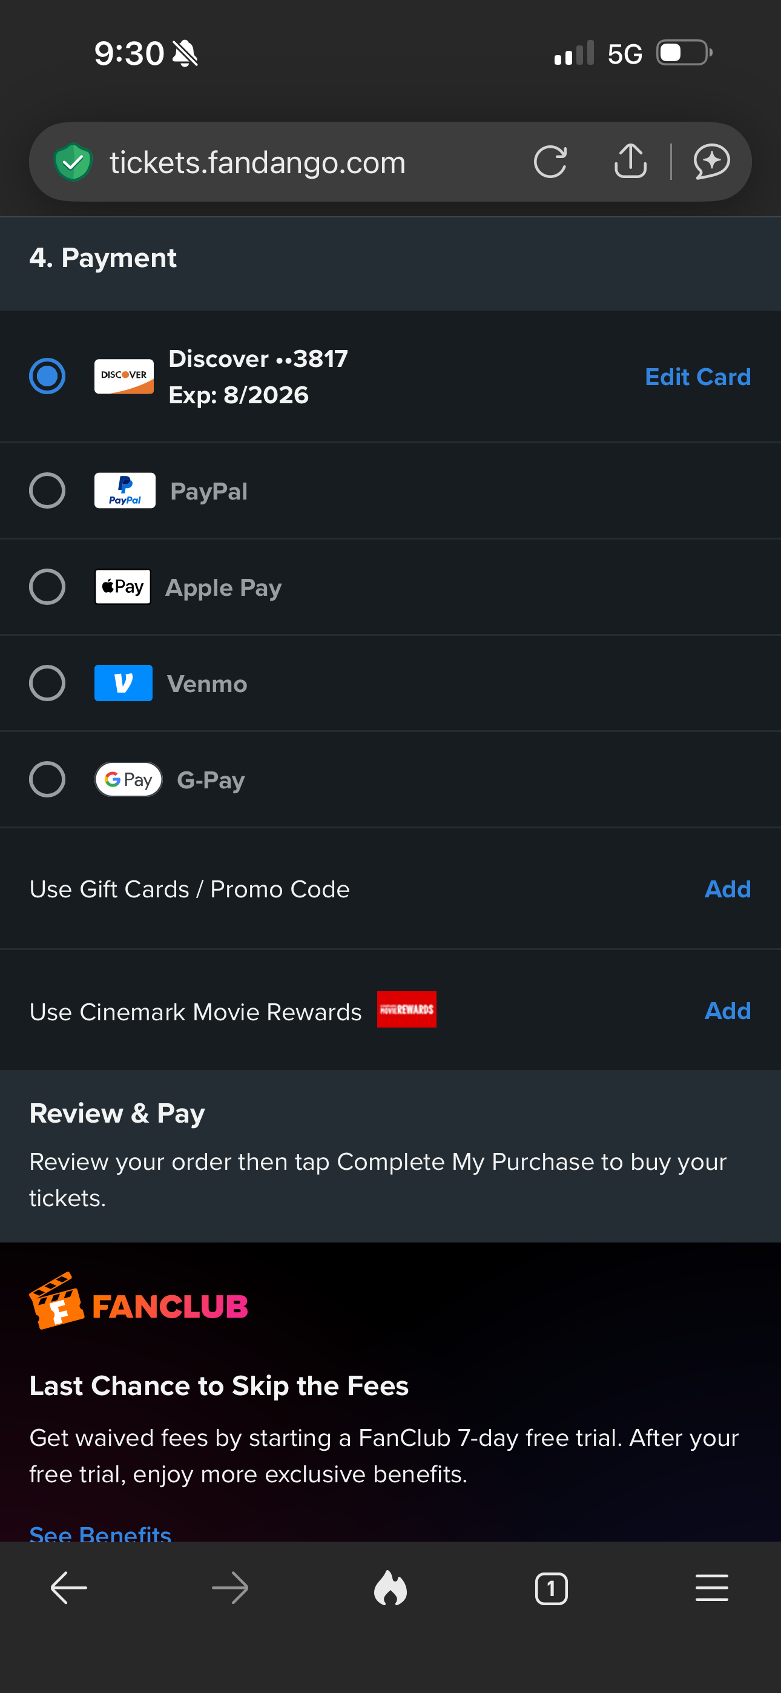
Task: Tap Edit Card for Discover
Action: (697, 377)
